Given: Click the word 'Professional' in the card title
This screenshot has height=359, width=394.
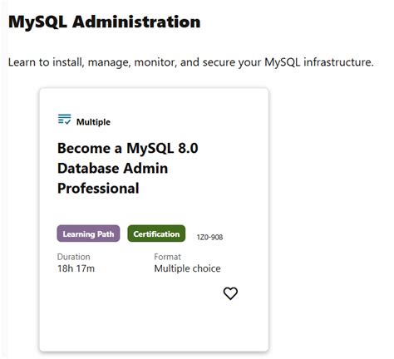Looking at the screenshot, I should coord(98,189).
